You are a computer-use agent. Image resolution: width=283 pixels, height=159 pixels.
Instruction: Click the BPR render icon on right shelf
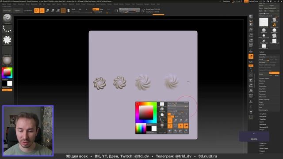pyautogui.click(x=251, y=17)
